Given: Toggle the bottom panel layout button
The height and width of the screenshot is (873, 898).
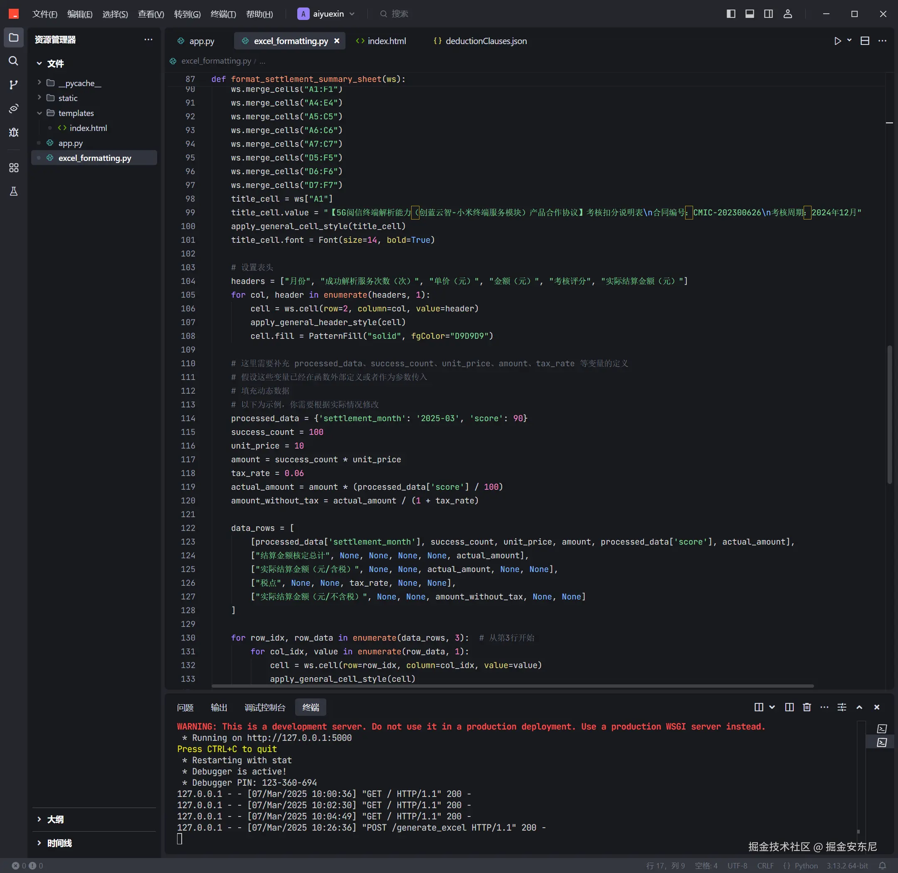Looking at the screenshot, I should coord(750,14).
